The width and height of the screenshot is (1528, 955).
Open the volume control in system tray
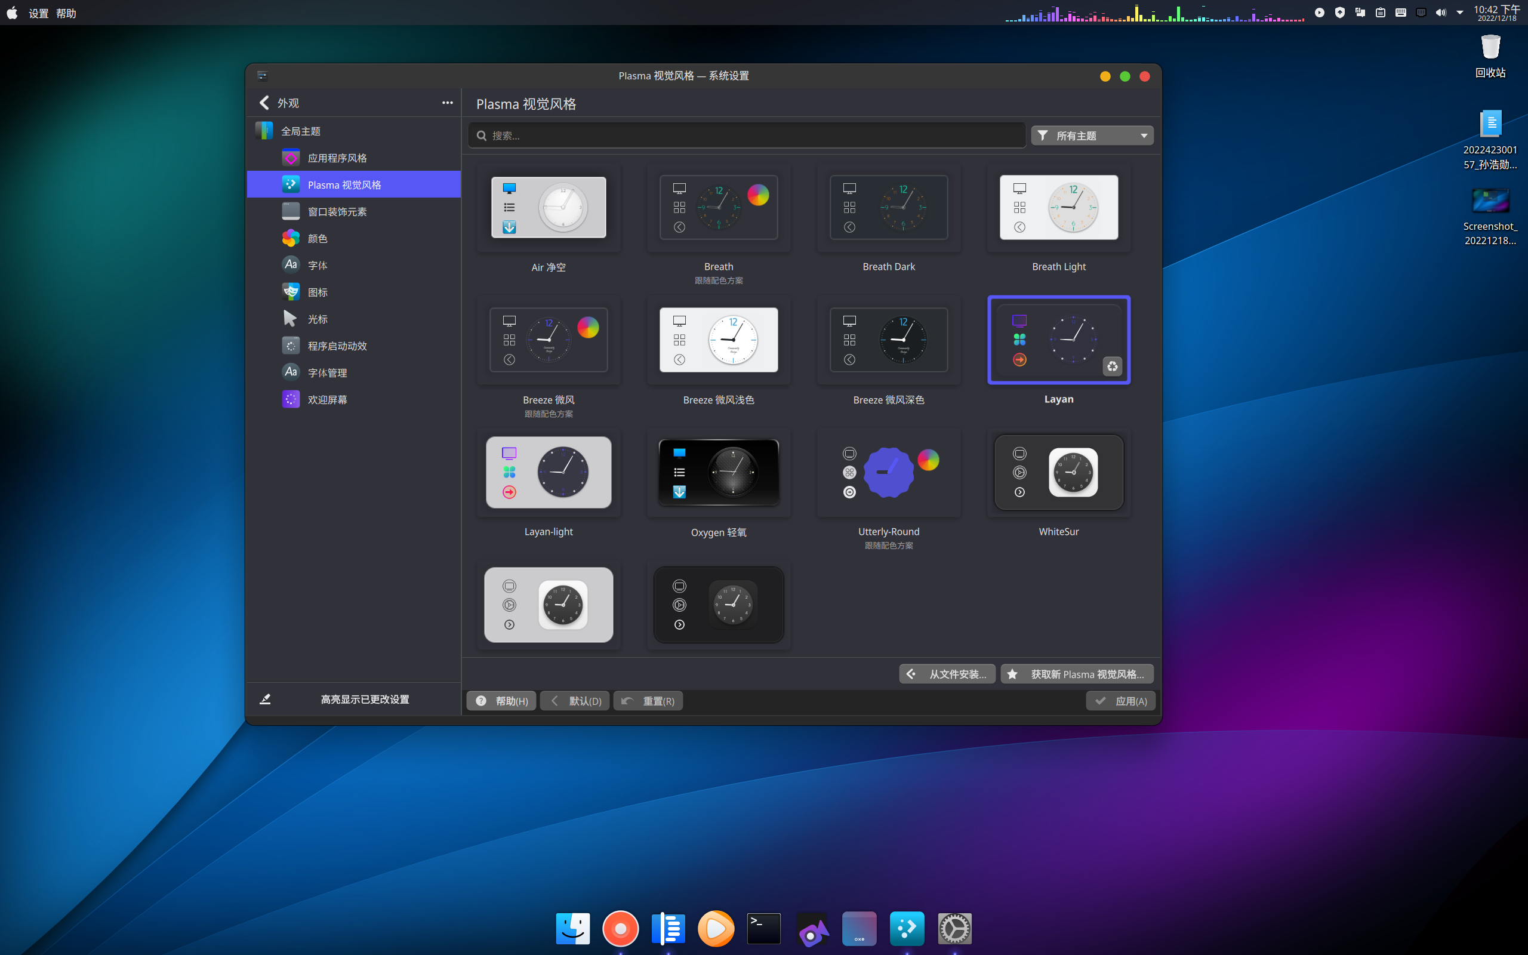point(1440,13)
